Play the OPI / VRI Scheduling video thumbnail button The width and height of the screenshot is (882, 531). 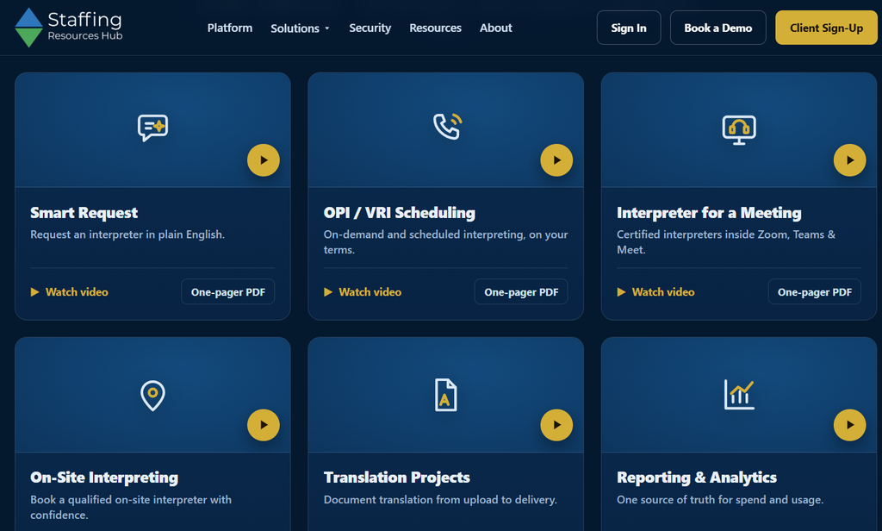(556, 160)
